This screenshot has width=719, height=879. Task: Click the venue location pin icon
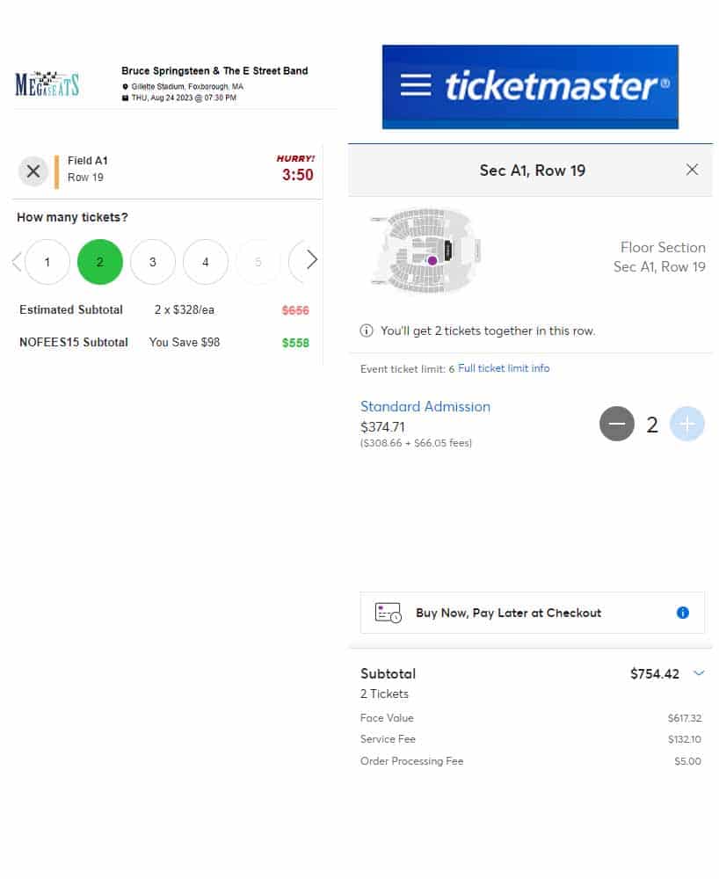coord(127,84)
